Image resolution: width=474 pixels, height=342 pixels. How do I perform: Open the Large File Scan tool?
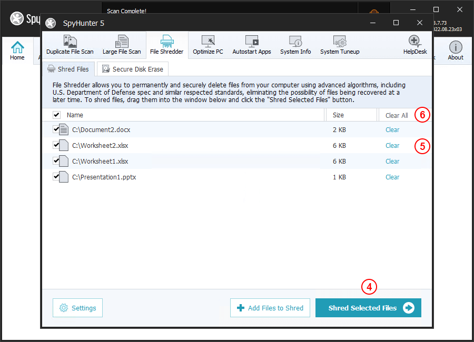[x=122, y=45]
